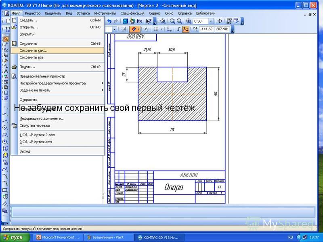Select the Circle tool
323x242 pixels.
[5, 128]
